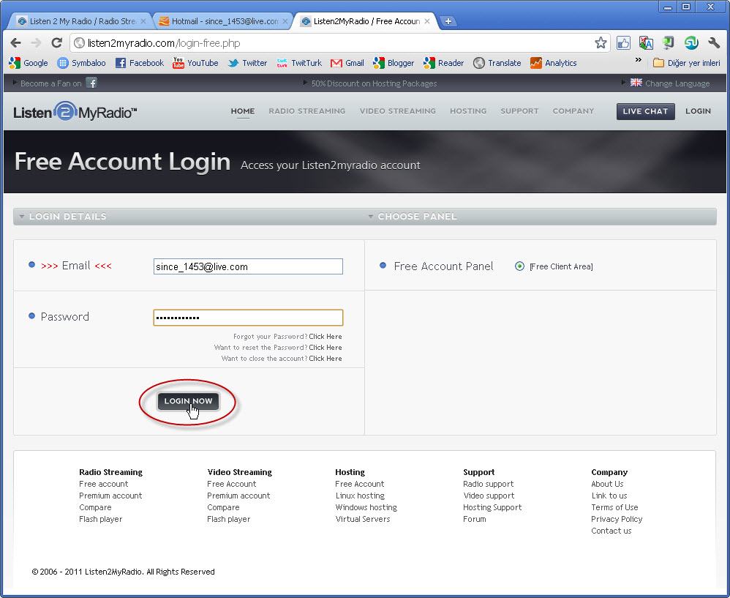The image size is (730, 598).
Task: Switch to the Listen 2 My Radio streaming tab
Action: pos(82,21)
